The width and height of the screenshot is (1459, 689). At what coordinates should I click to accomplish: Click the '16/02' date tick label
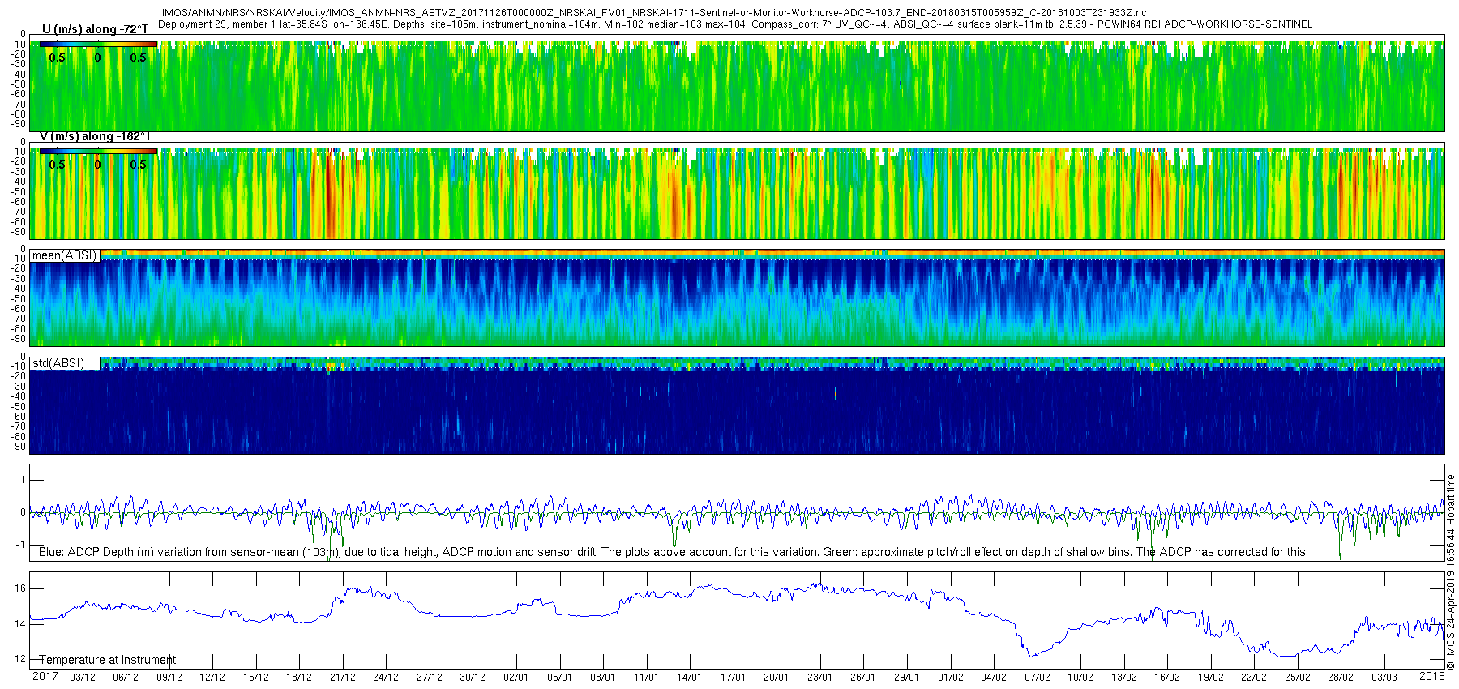coord(1167,678)
